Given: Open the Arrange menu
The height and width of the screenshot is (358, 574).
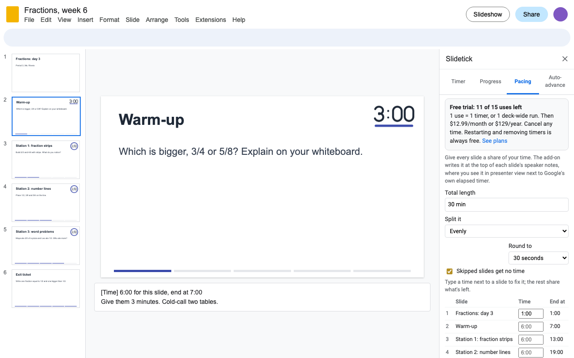Looking at the screenshot, I should point(157,20).
